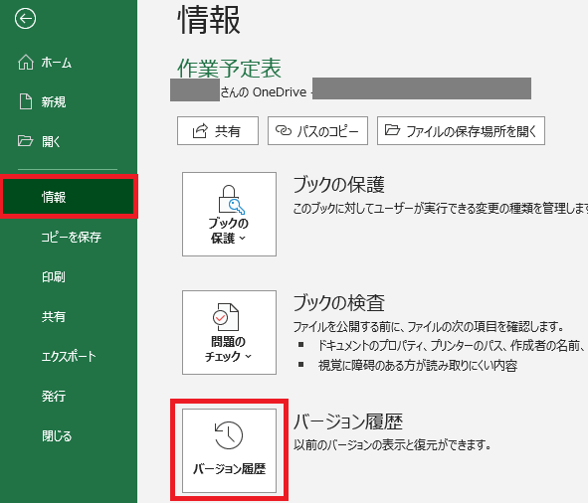The height and width of the screenshot is (503, 588).
Task: Open the ブックの保護 dropdown button
Action: [229, 214]
